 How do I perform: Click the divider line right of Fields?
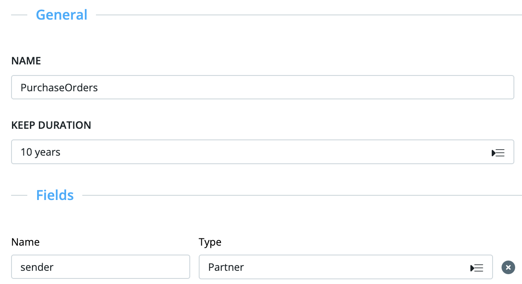[x=299, y=196]
